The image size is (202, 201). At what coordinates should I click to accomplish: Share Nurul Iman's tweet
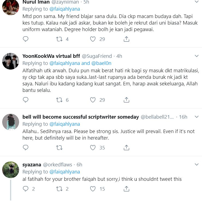coord(126,39)
